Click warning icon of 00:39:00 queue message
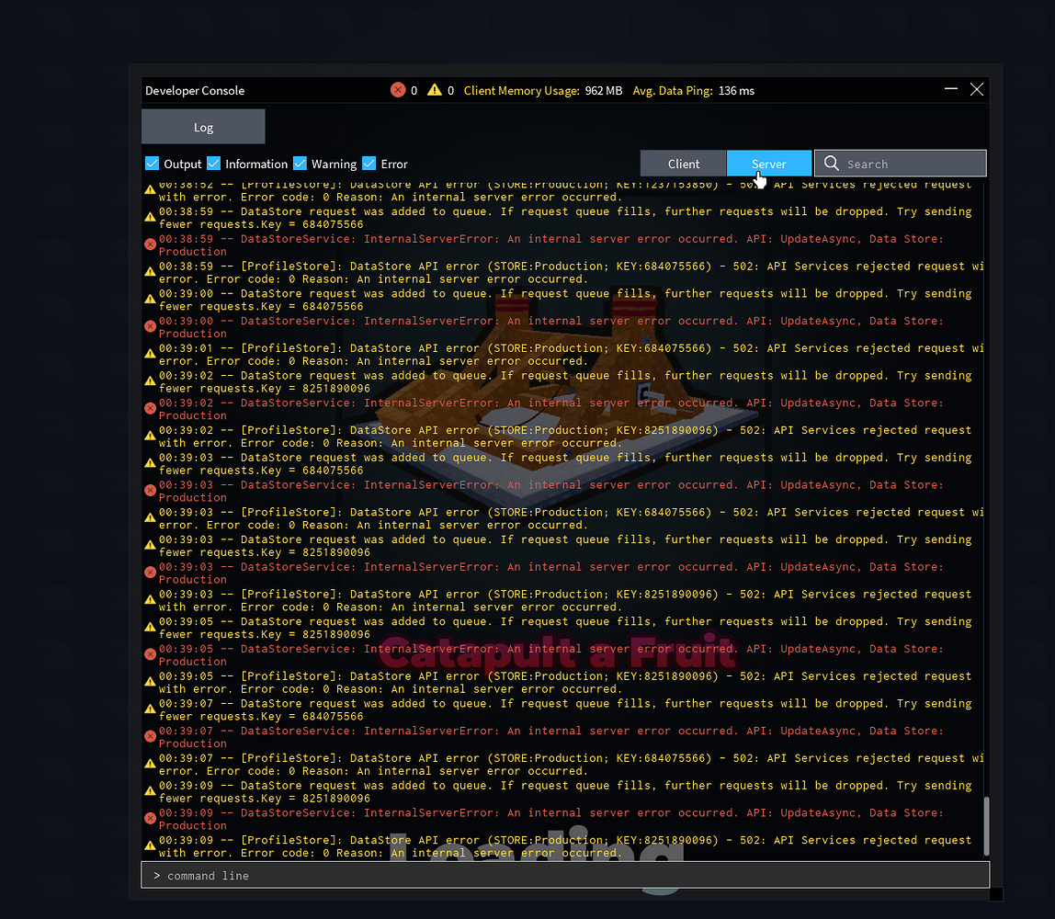This screenshot has width=1055, height=919. [150, 300]
